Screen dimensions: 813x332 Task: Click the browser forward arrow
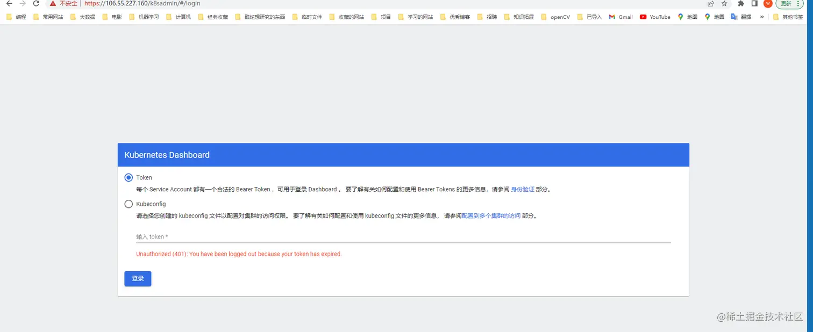point(23,3)
